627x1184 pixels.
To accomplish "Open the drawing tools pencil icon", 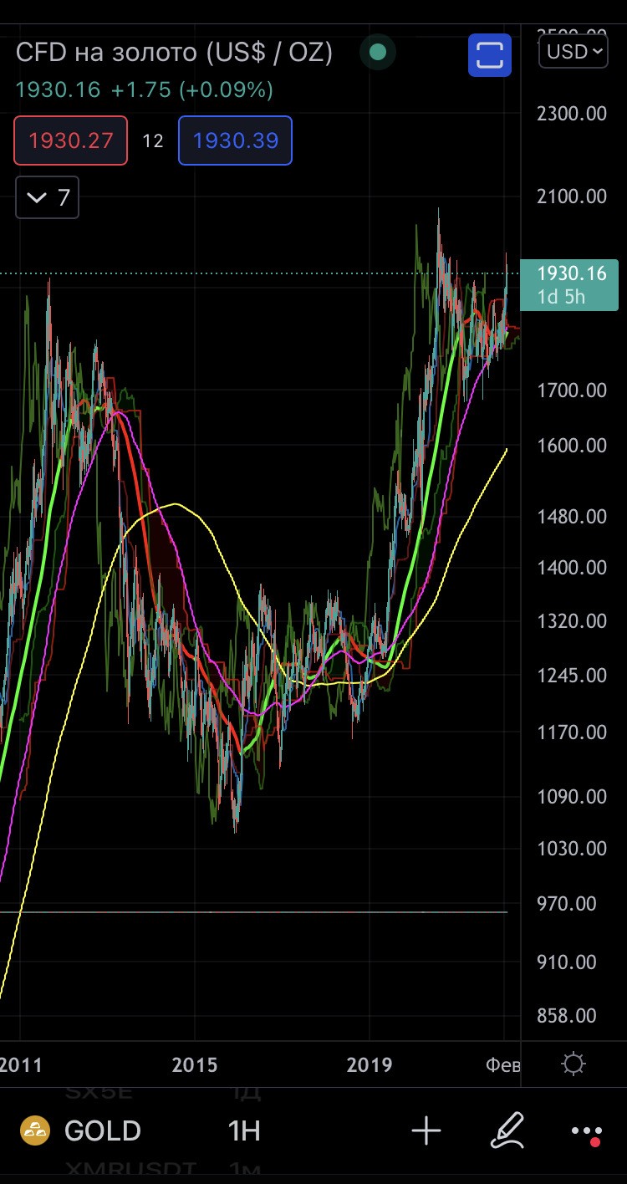I will tap(507, 1130).
